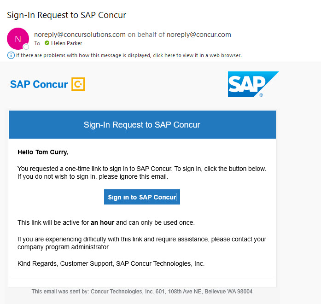The height and width of the screenshot is (304, 321).
Task: Open the view in web browser notice
Action: [129, 55]
